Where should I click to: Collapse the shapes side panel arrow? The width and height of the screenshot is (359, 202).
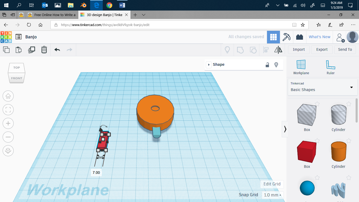pos(285,129)
